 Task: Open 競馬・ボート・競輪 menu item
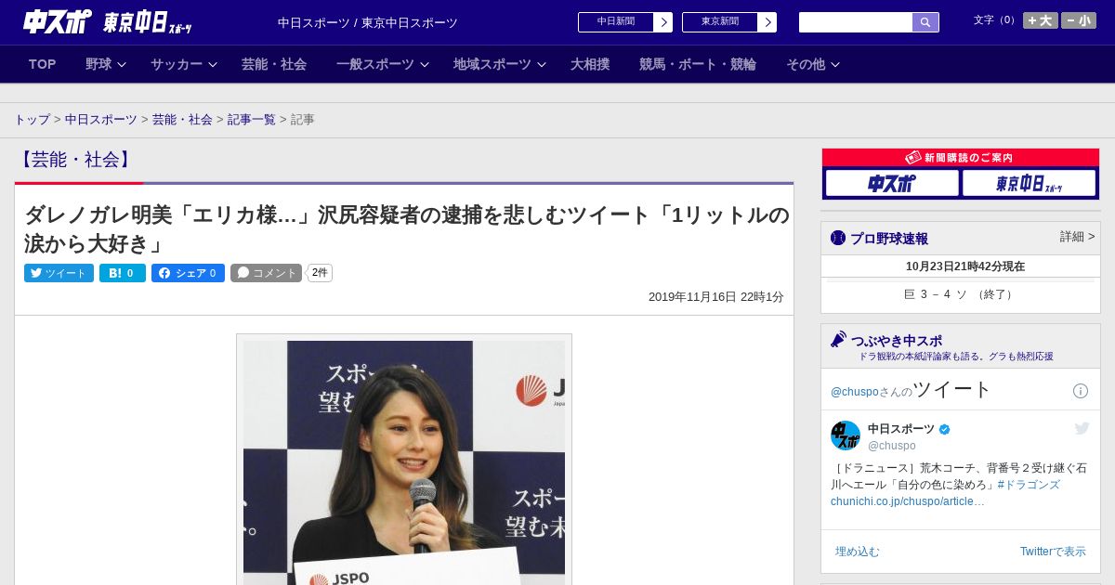(x=698, y=64)
